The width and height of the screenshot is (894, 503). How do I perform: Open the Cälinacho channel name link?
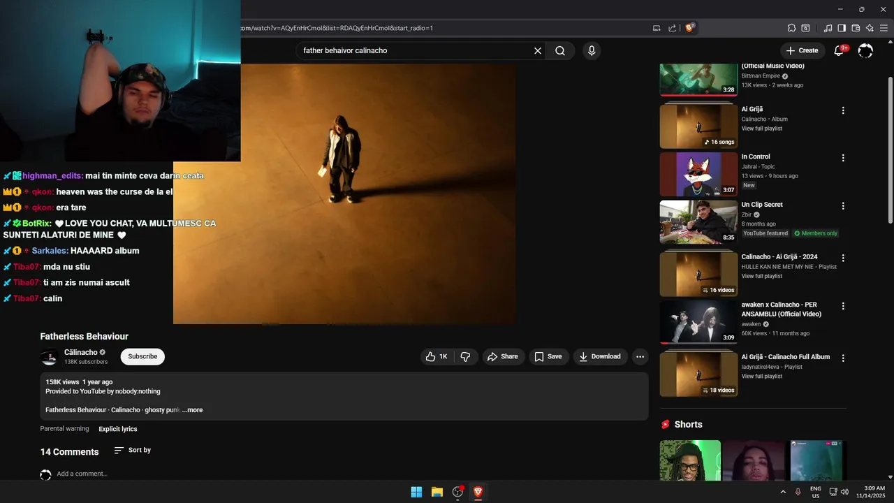(x=81, y=352)
